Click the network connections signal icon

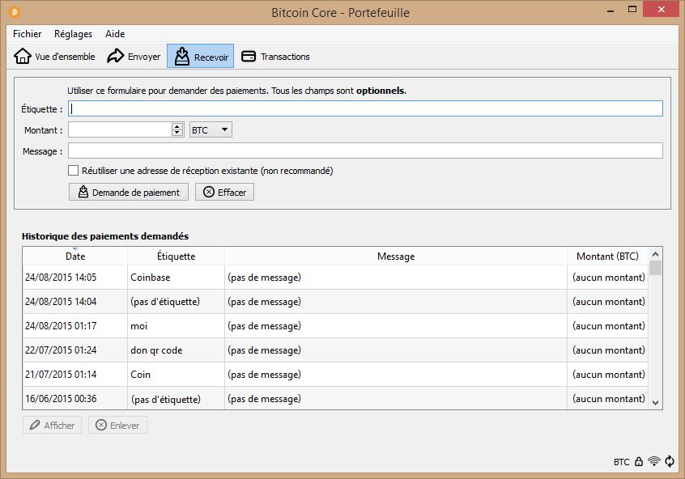point(654,462)
